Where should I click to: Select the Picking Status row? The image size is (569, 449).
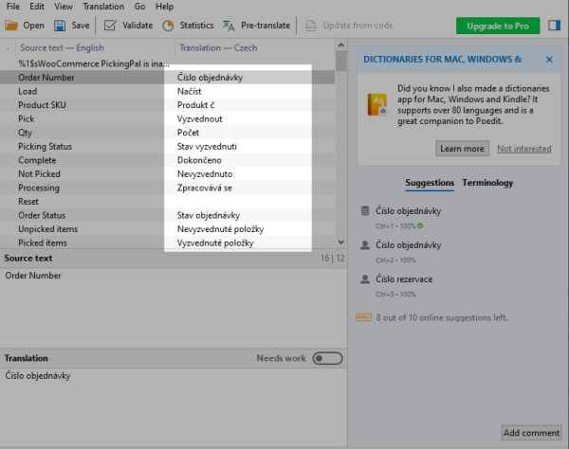(x=46, y=147)
